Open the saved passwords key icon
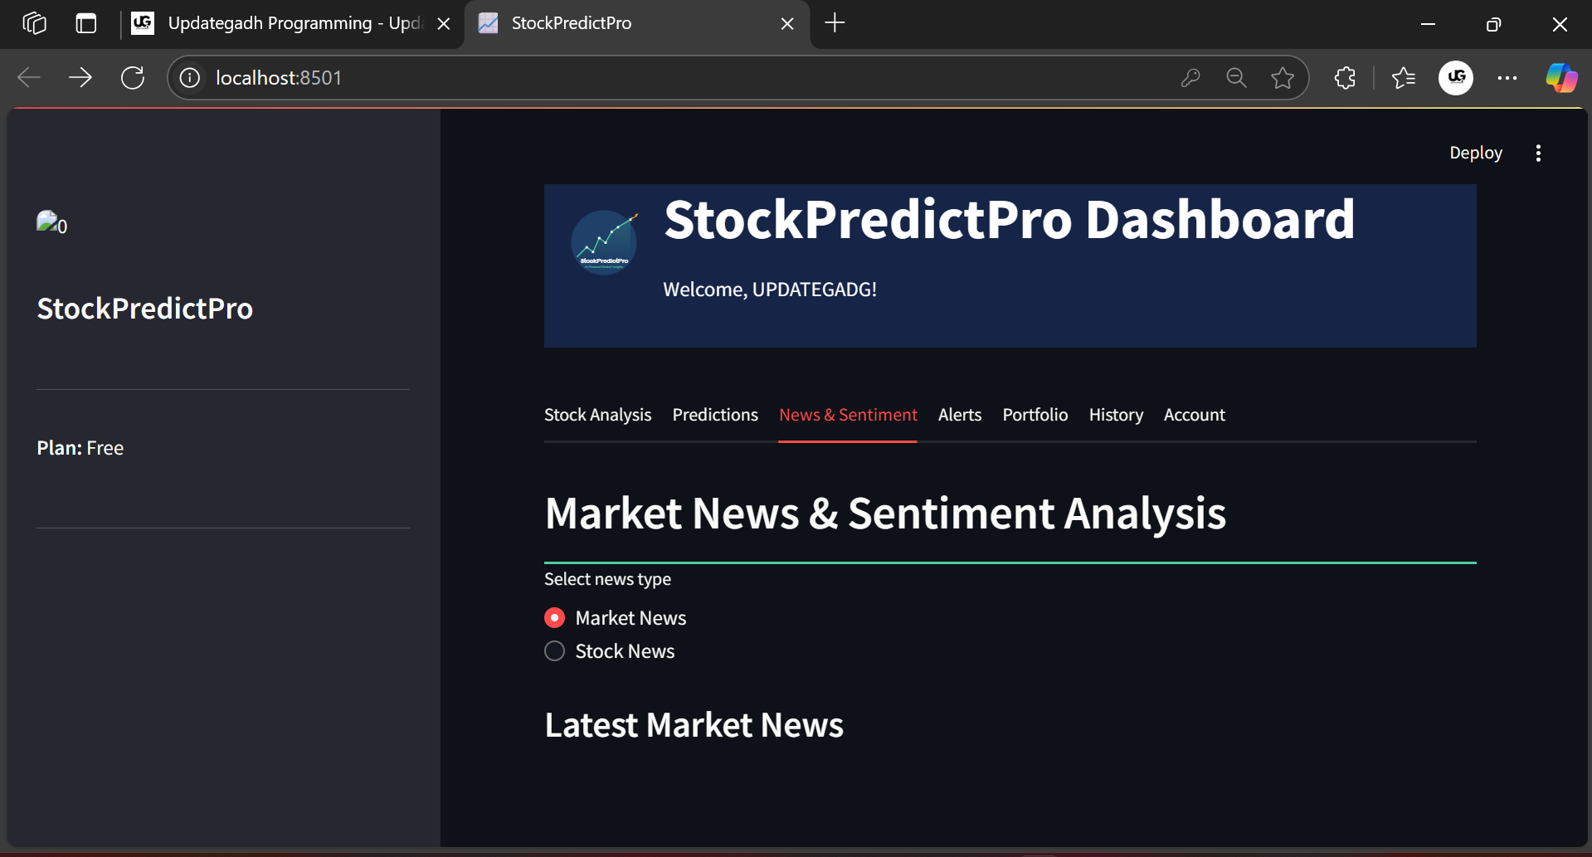 pos(1190,78)
